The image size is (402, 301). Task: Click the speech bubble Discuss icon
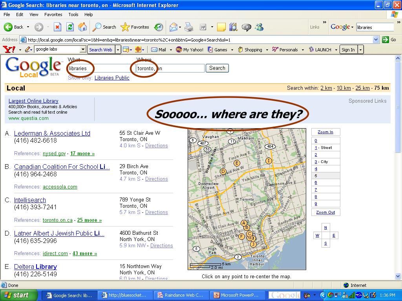coord(247,27)
